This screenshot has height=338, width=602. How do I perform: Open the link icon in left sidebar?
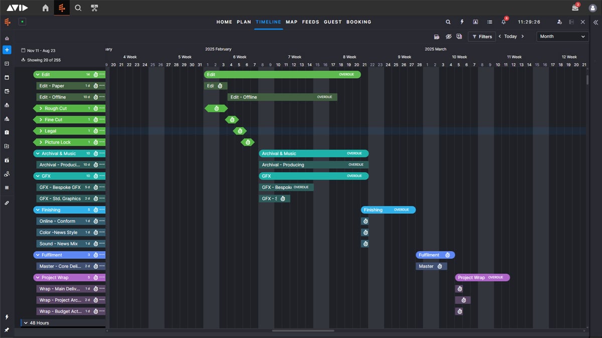point(7,203)
